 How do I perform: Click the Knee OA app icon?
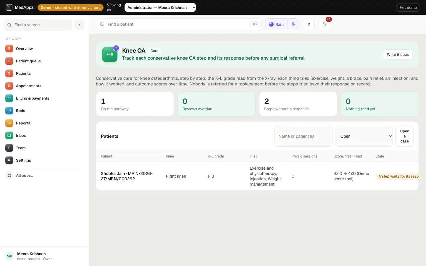(x=110, y=54)
